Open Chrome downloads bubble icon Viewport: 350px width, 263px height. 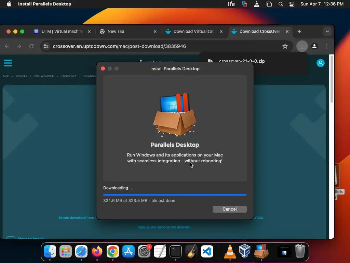click(x=302, y=46)
